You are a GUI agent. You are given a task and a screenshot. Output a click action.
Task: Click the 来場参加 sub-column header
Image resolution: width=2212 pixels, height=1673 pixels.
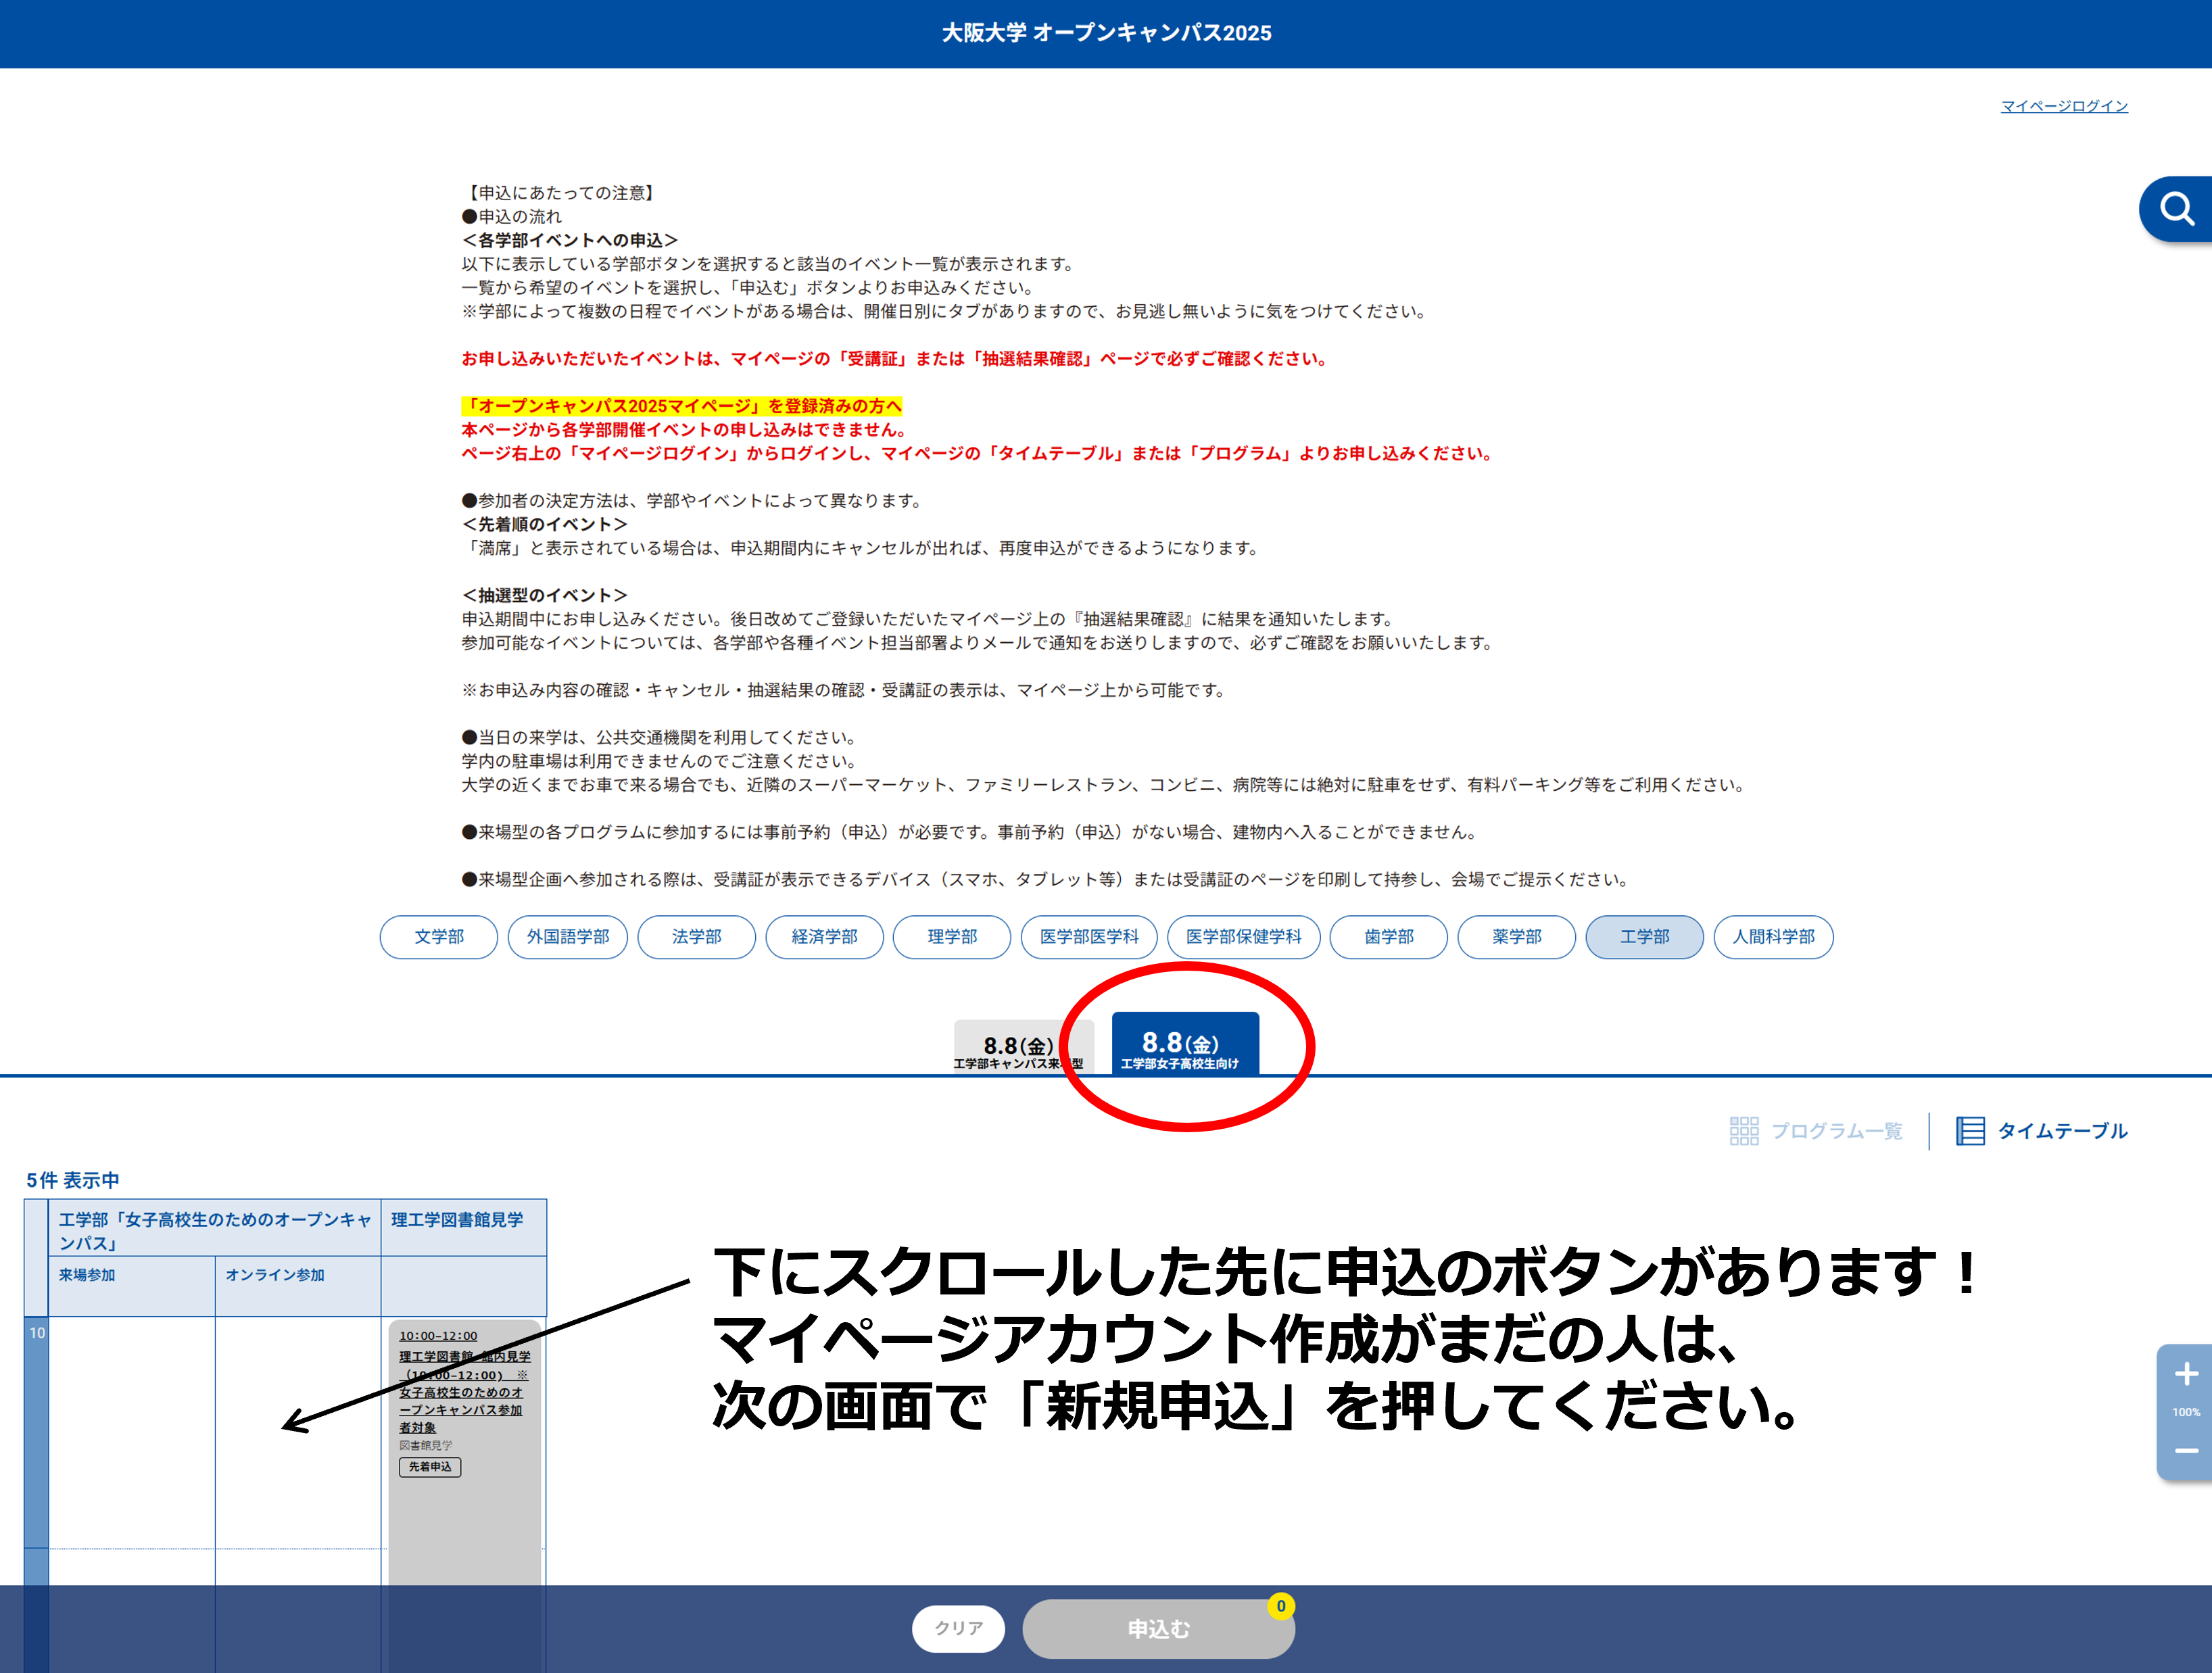[x=132, y=1285]
